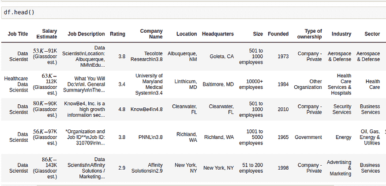Image resolution: width=386 pixels, height=186 pixels.
Task: Select the Rating column header
Action: tap(117, 34)
